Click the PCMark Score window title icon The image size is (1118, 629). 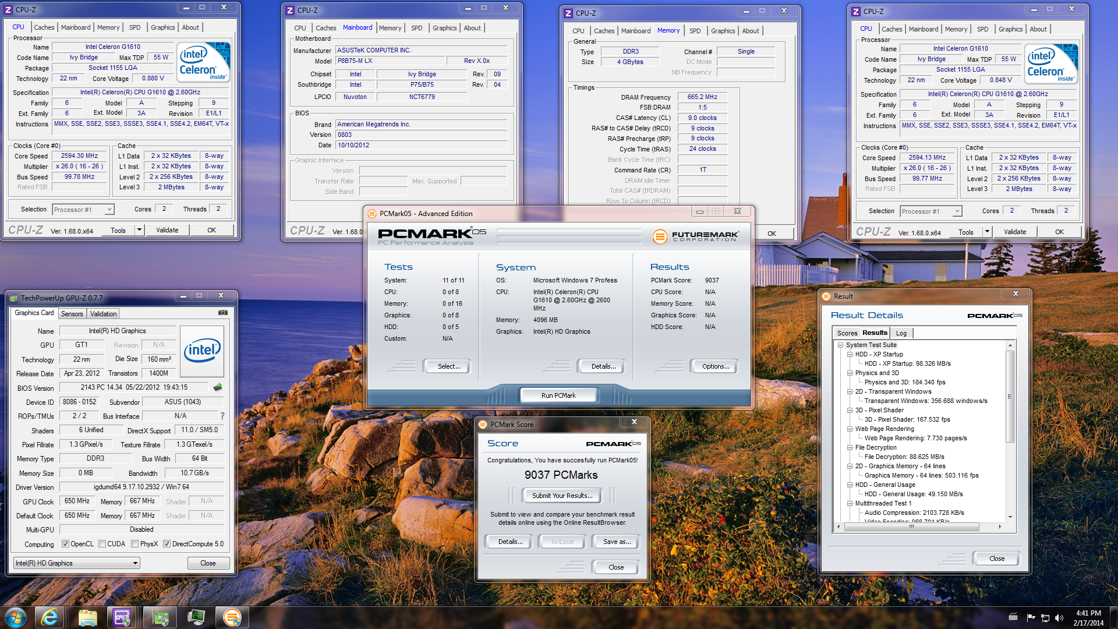point(483,425)
